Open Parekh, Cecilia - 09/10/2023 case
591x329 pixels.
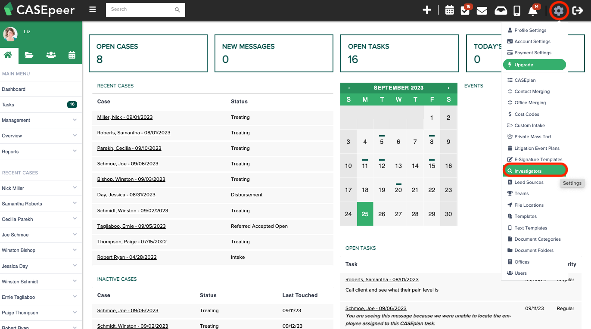(129, 148)
